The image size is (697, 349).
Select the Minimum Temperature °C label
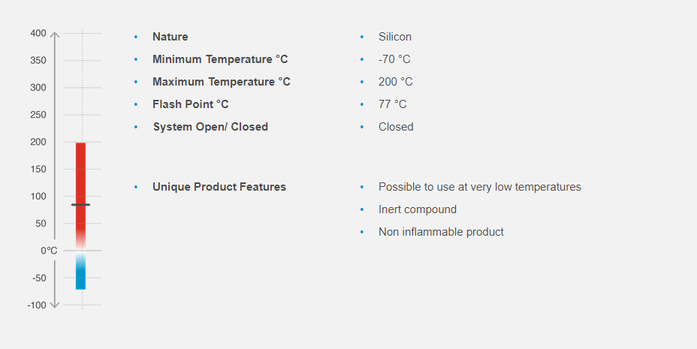pyautogui.click(x=220, y=59)
